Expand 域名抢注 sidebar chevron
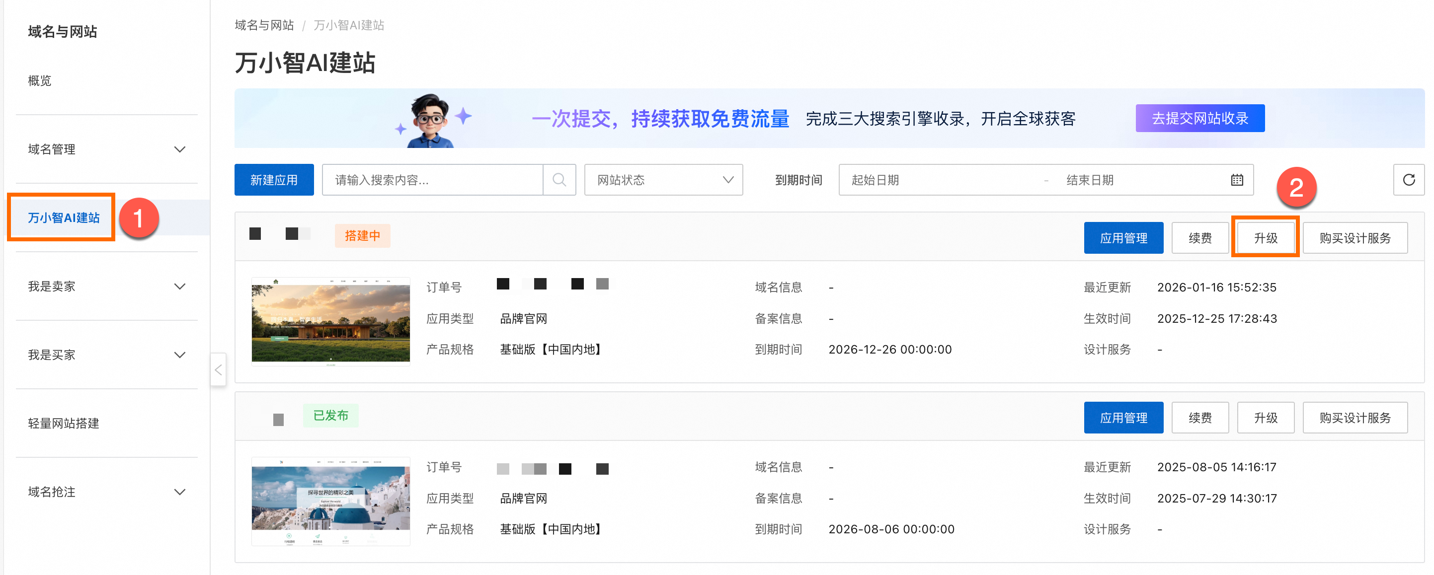1434x575 pixels. (179, 492)
